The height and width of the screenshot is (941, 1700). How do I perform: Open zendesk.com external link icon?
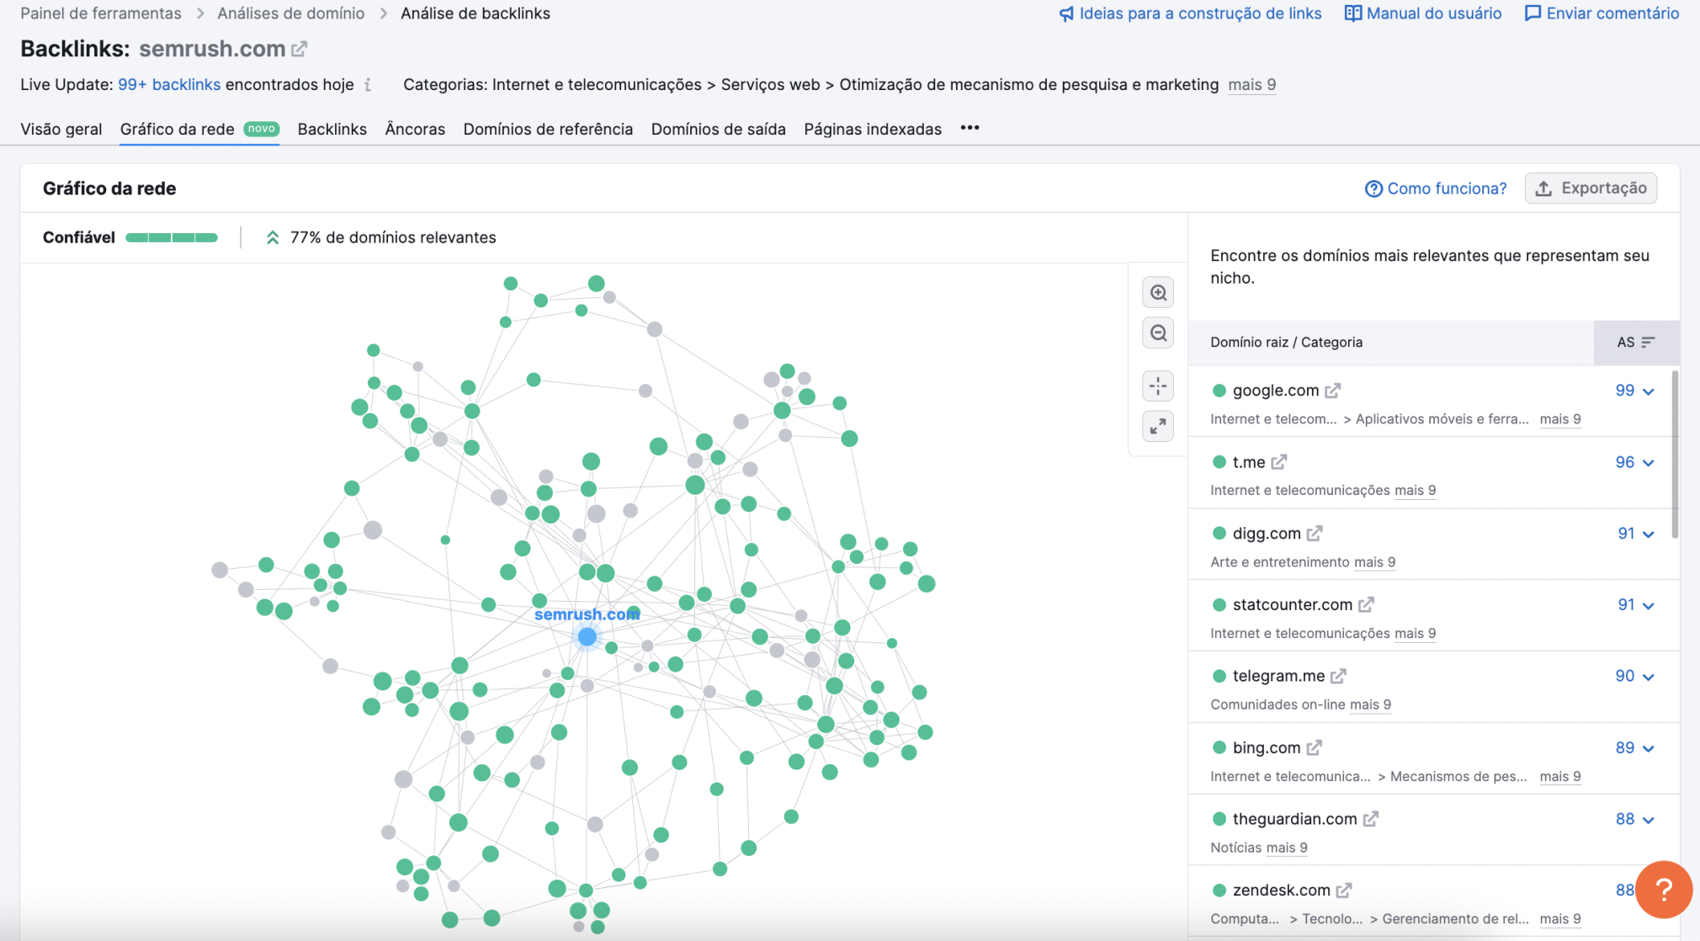point(1344,890)
